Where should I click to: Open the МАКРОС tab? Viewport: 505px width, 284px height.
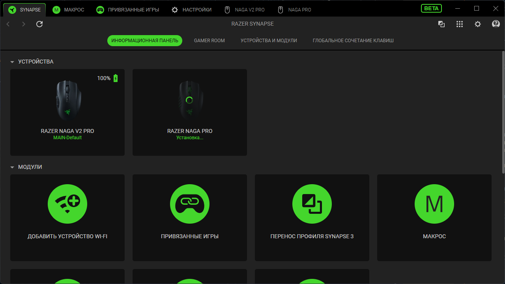click(68, 9)
